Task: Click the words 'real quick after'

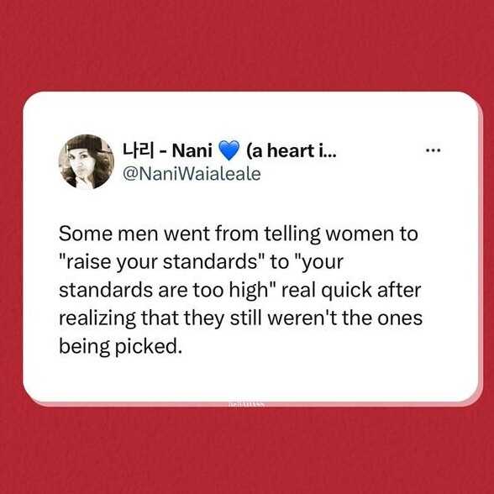Action: [351, 290]
